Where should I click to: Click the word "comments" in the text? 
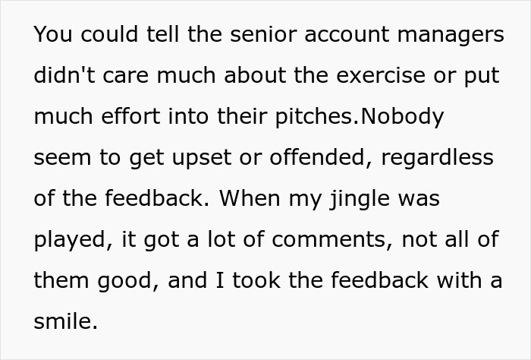[x=318, y=240]
